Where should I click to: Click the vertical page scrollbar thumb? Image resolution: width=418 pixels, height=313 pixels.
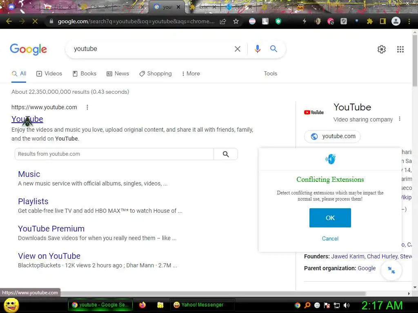[415, 60]
